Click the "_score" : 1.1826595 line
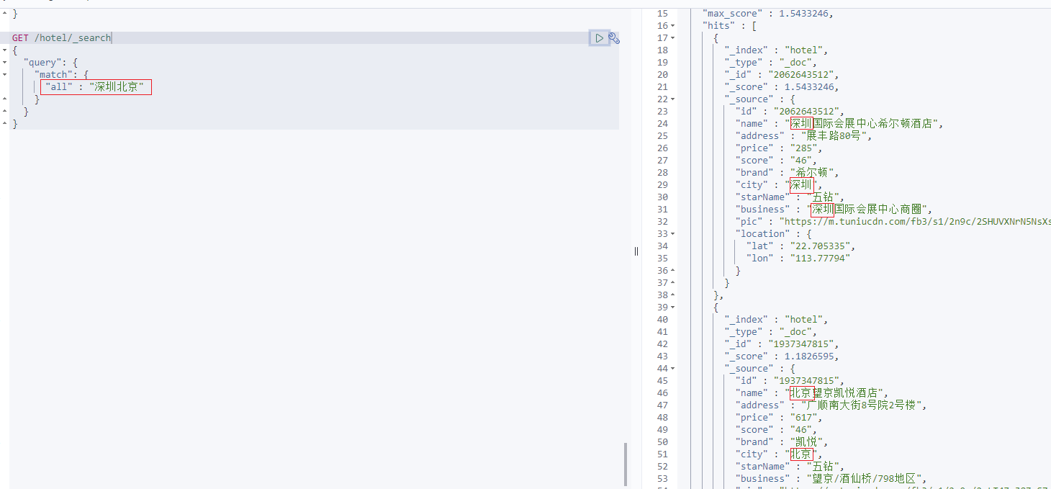 tap(782, 356)
